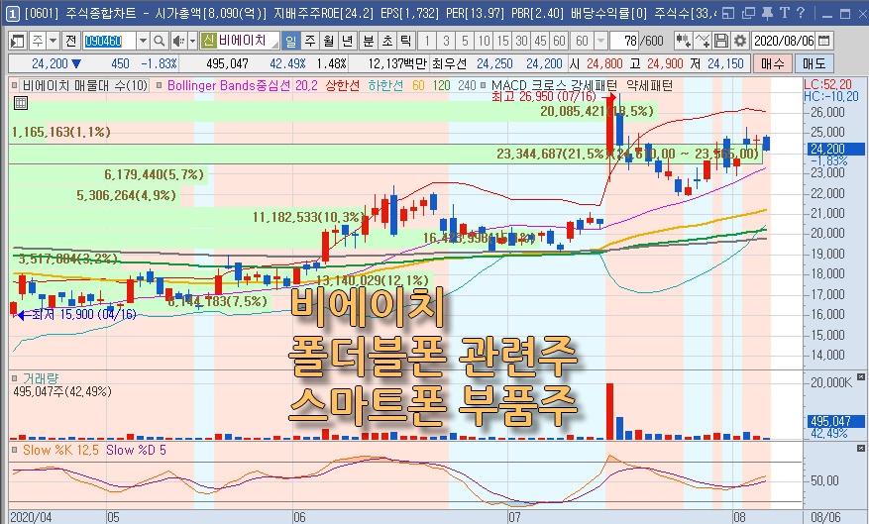Collapse the volume panel with its corner button
Viewport: 869px width, 524px height.
coord(861,376)
